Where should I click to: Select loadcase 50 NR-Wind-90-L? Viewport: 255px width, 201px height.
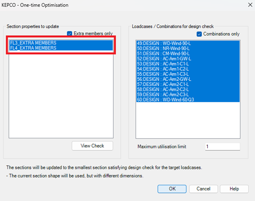163,48
